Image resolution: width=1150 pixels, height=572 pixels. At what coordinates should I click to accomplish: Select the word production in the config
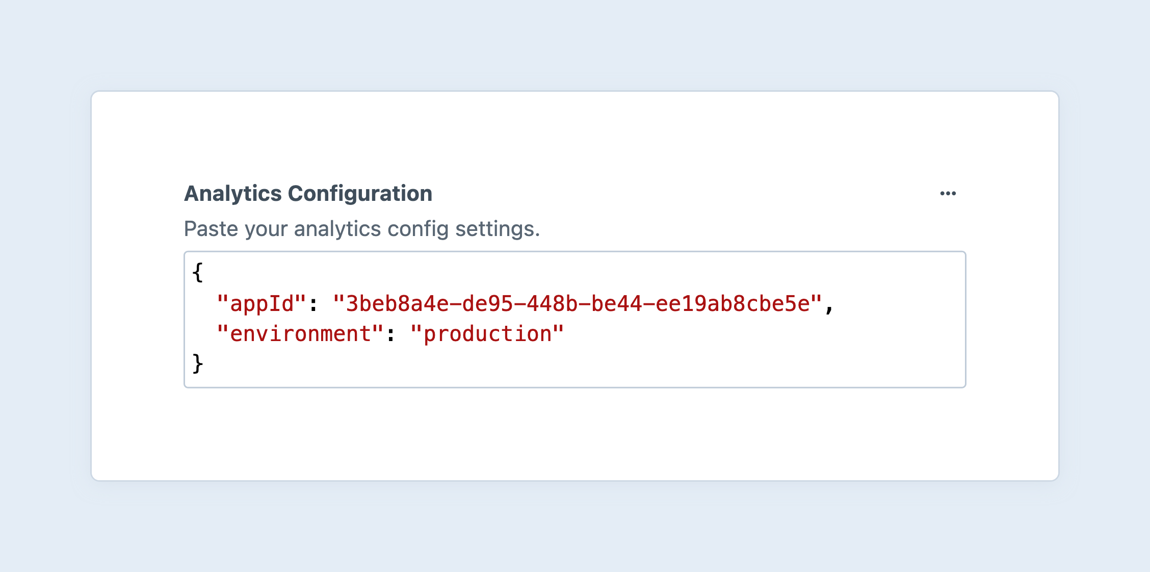click(x=487, y=333)
